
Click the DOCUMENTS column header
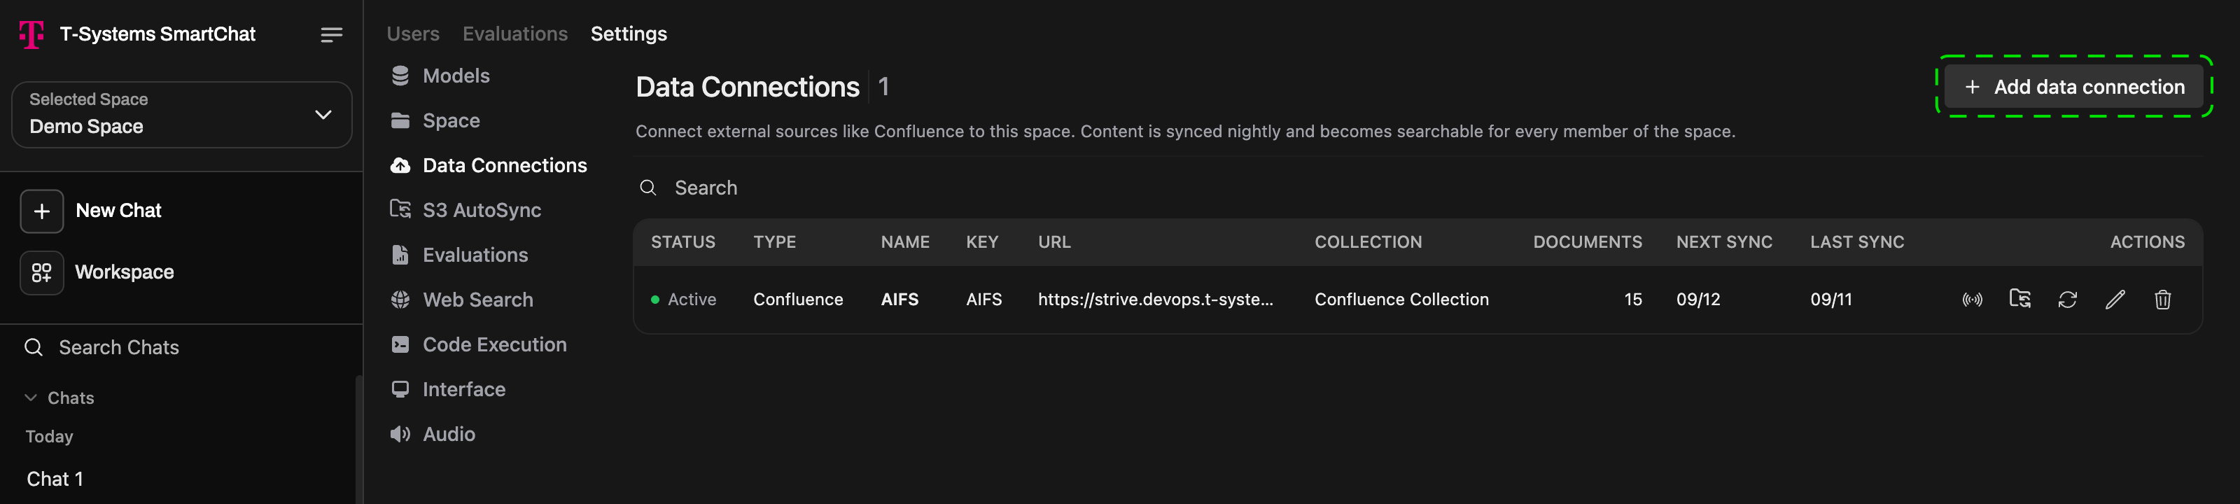click(1587, 242)
